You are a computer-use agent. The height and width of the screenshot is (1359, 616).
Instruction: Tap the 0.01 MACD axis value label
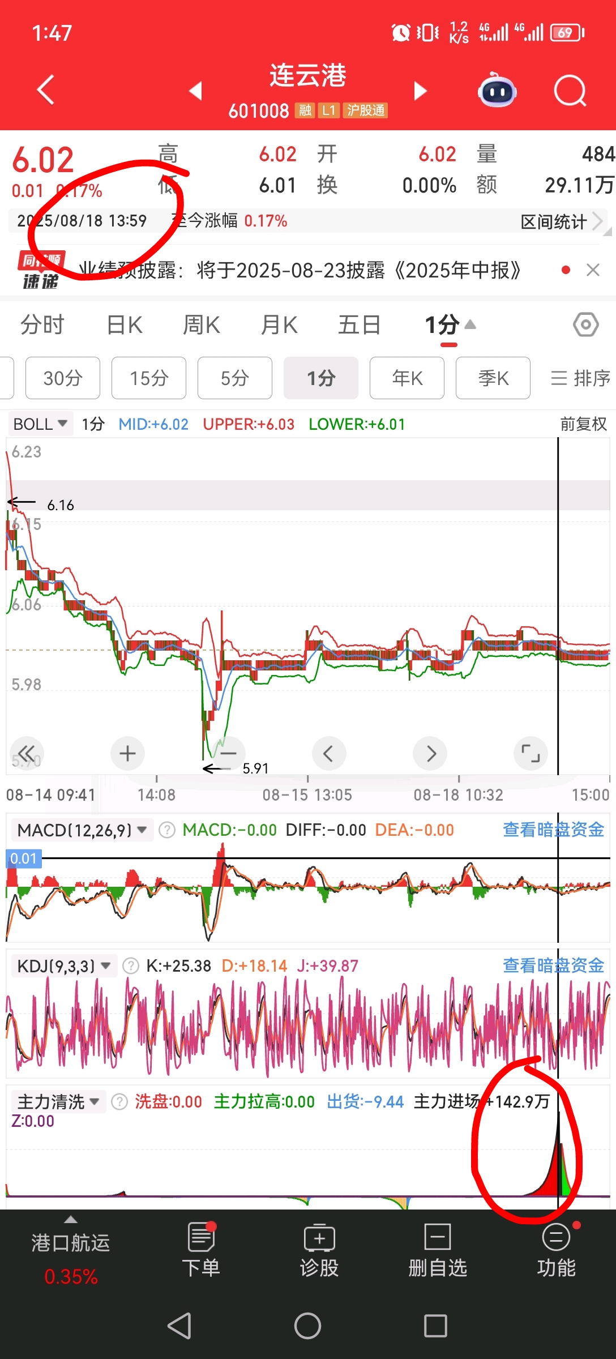click(x=23, y=858)
